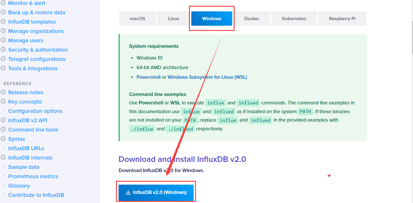Viewport: 413px width, 203px height.
Task: Open Sample data link
Action: 24,167
